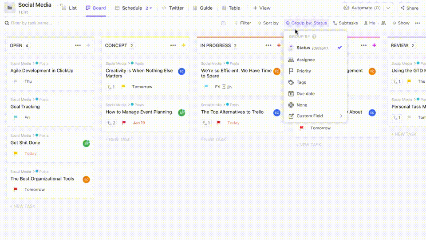Add a task with CONCEPT plus icon
Screen dimensions: 426x240
coord(184,45)
